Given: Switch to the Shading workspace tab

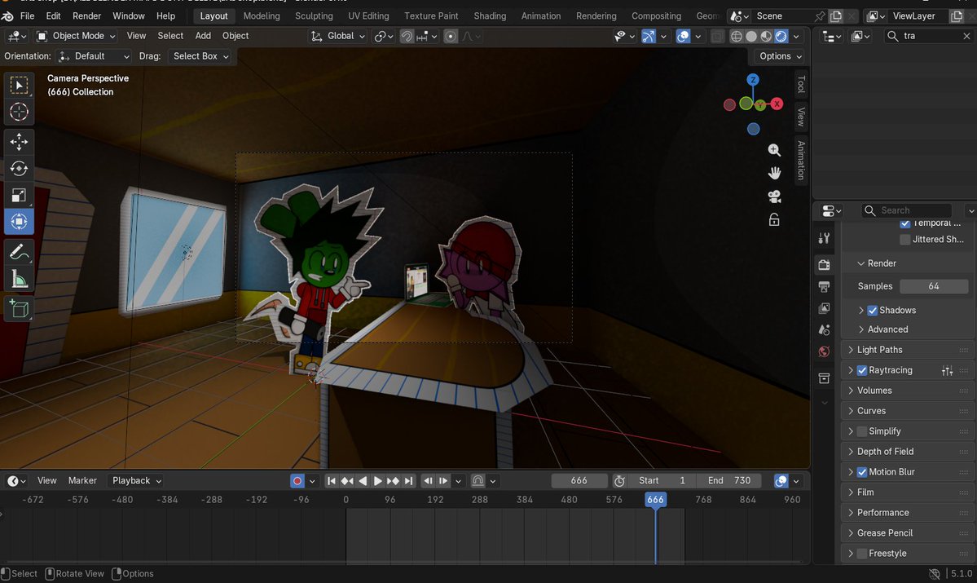Looking at the screenshot, I should click(490, 15).
